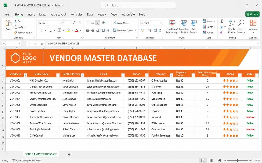Activate the Format Painter brush
262x163 pixels.
(x=16, y=32)
